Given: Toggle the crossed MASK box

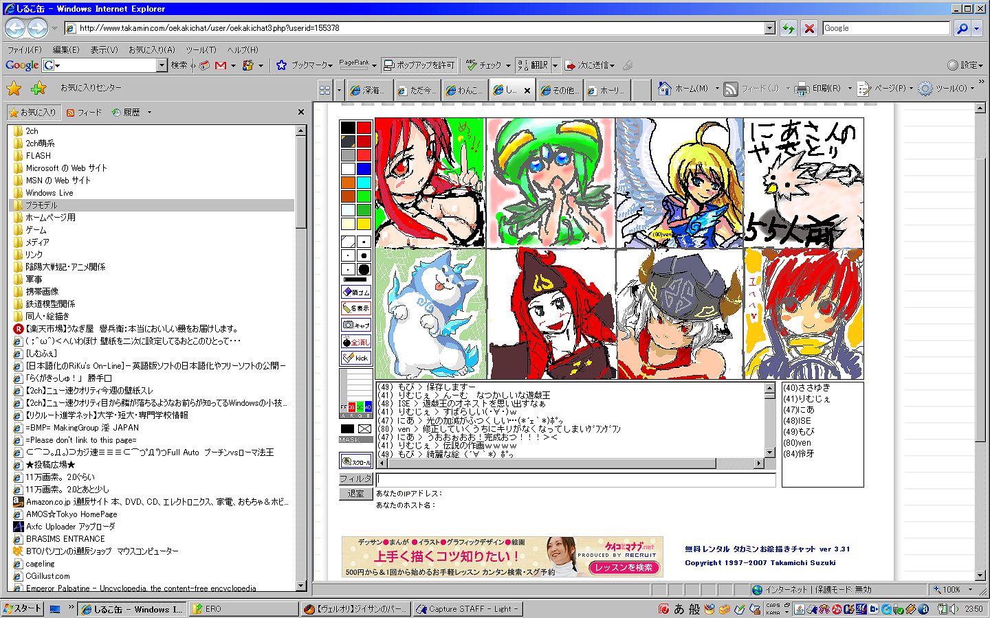Looking at the screenshot, I should coord(364,429).
